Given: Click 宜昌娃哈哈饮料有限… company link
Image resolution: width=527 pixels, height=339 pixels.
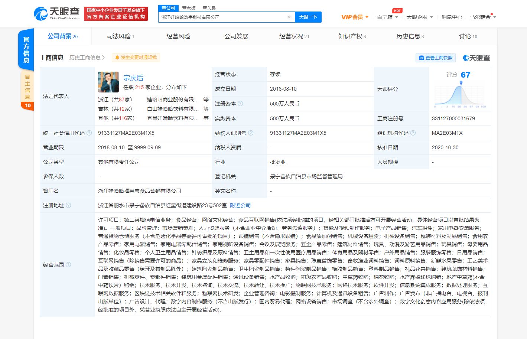Looking at the screenshot, I should point(173,118).
